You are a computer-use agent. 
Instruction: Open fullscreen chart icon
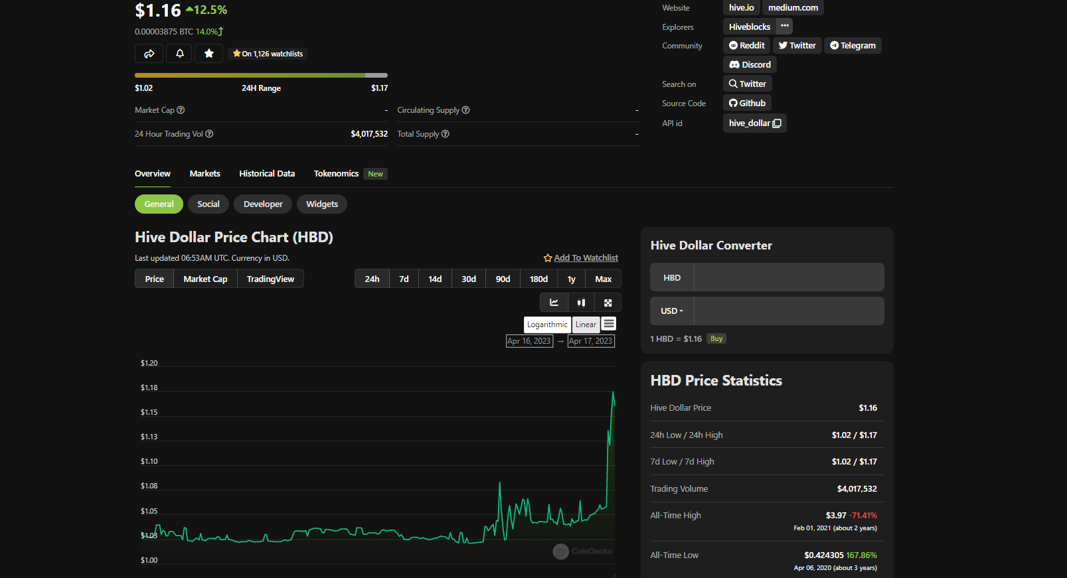(608, 303)
